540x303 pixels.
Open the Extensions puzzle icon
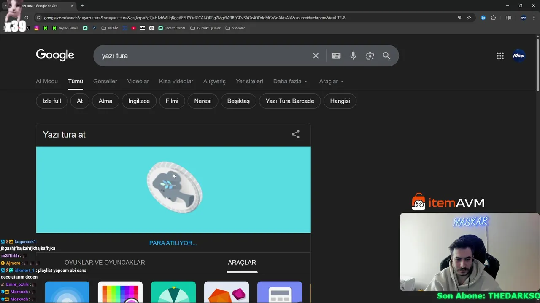click(x=493, y=18)
